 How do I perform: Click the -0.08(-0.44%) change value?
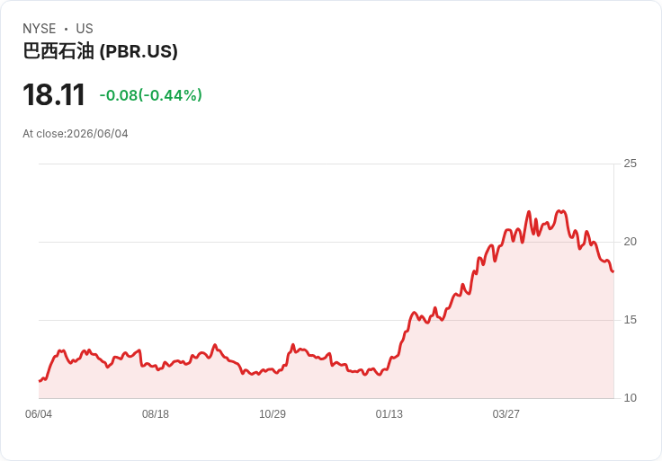click(x=151, y=95)
